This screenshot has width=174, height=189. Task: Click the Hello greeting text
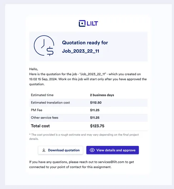click(34, 69)
